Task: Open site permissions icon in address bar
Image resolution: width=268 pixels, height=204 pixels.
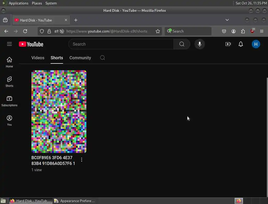Action: 57,31
